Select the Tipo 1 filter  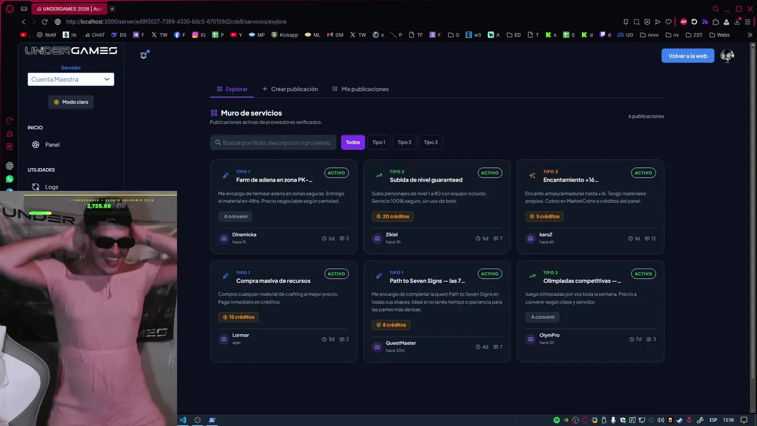[x=378, y=143]
